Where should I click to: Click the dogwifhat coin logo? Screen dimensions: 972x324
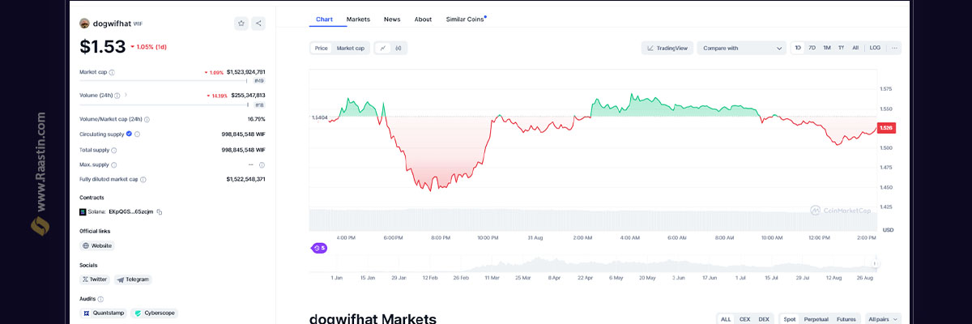tap(84, 23)
